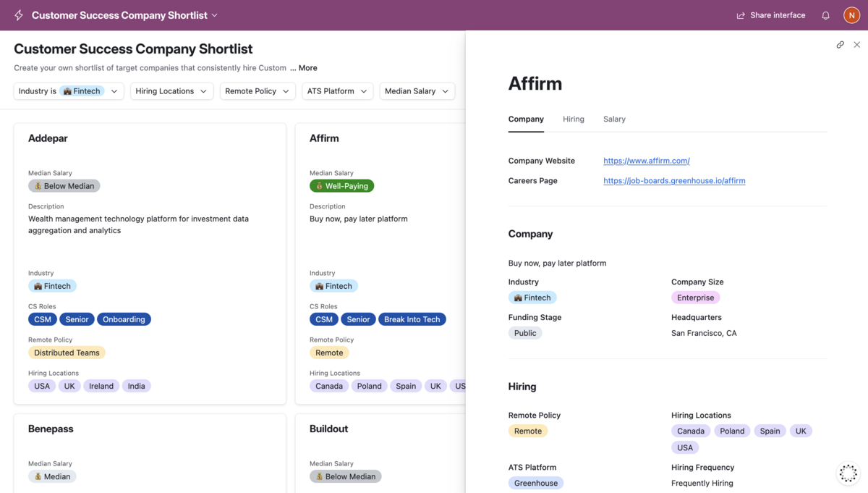Expand the description with the More link

[x=307, y=67]
